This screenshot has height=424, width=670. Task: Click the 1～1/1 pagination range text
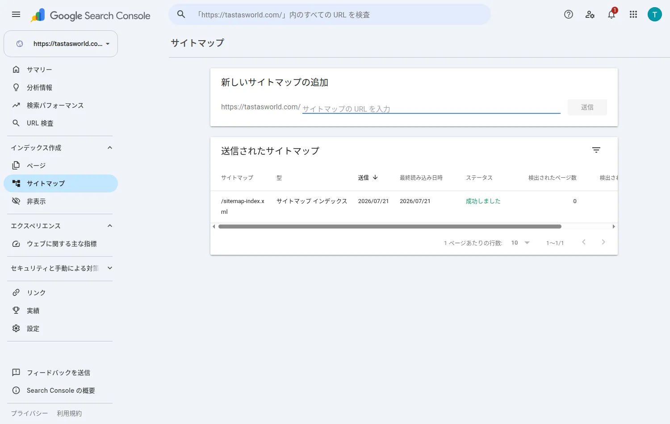click(x=555, y=243)
